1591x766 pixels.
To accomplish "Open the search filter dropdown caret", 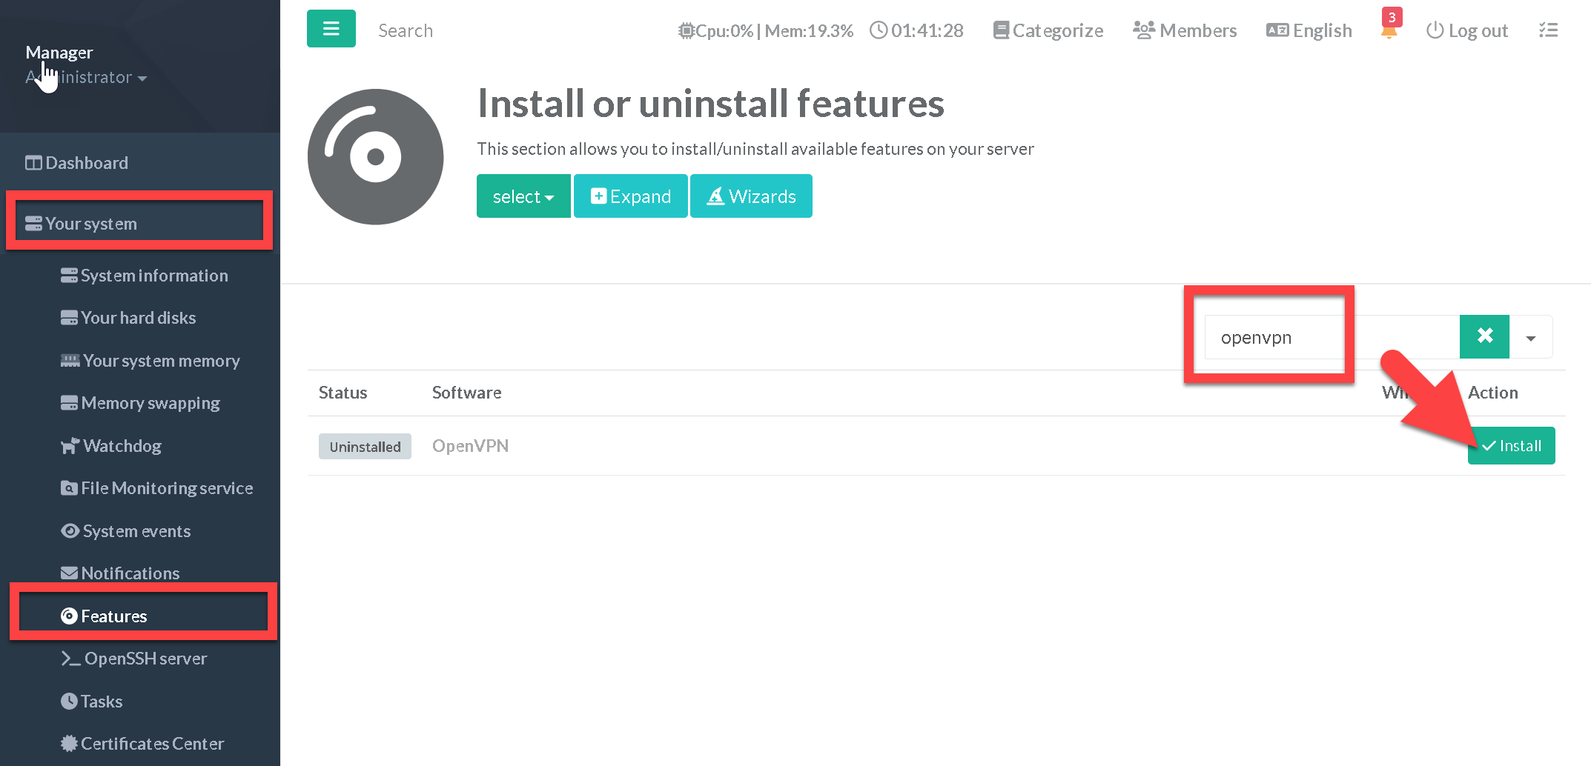I will [1531, 338].
